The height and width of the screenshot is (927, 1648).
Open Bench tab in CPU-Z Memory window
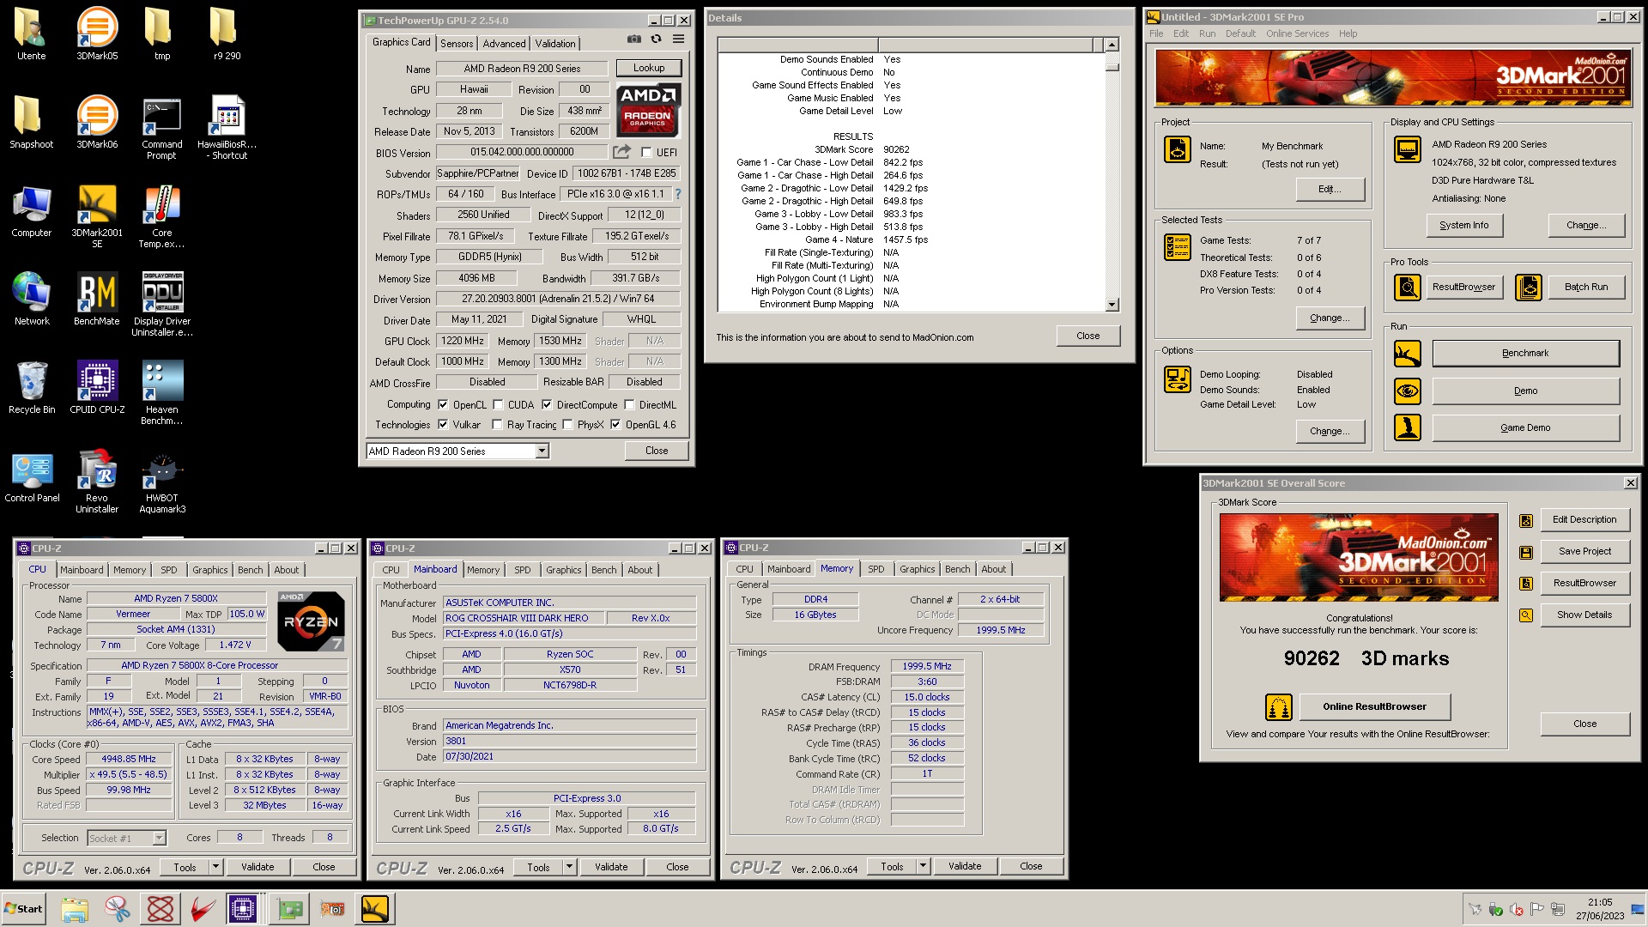[957, 569]
